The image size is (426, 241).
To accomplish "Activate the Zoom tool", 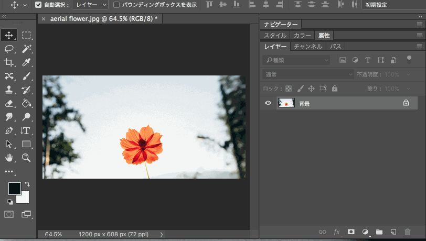I will pos(26,158).
